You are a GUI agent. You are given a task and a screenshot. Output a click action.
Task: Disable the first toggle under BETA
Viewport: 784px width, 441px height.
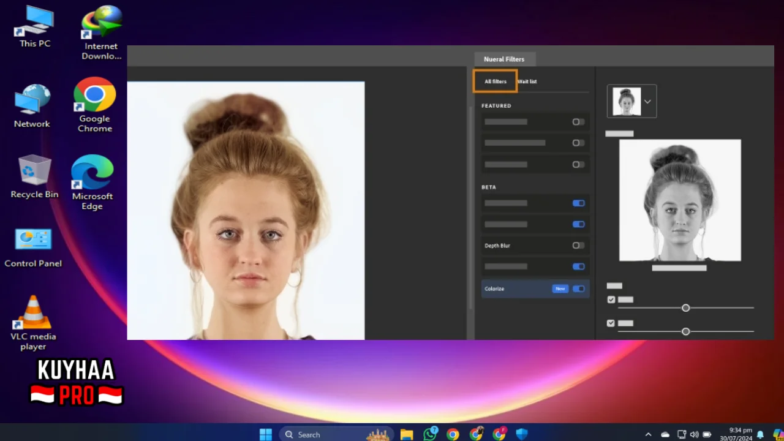click(x=578, y=203)
